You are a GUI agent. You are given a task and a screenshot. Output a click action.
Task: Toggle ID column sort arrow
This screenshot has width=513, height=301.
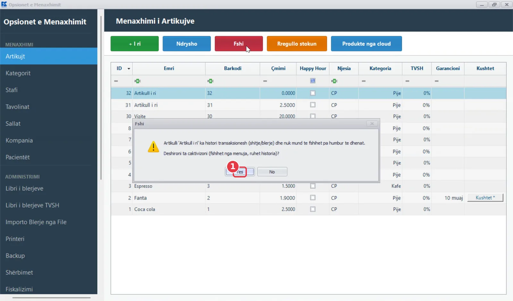coord(129,69)
